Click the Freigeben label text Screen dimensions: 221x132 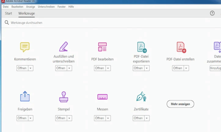pos(25,109)
